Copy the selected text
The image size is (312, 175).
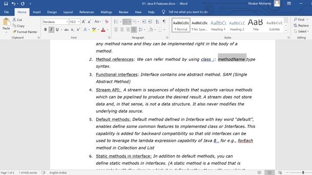(19, 26)
